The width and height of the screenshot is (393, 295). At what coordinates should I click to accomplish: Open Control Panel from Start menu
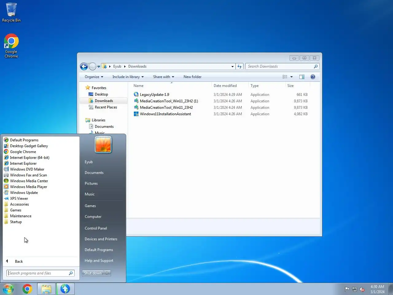click(x=96, y=228)
